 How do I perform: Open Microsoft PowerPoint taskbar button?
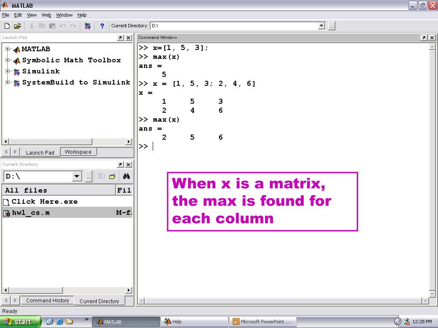[263, 322]
